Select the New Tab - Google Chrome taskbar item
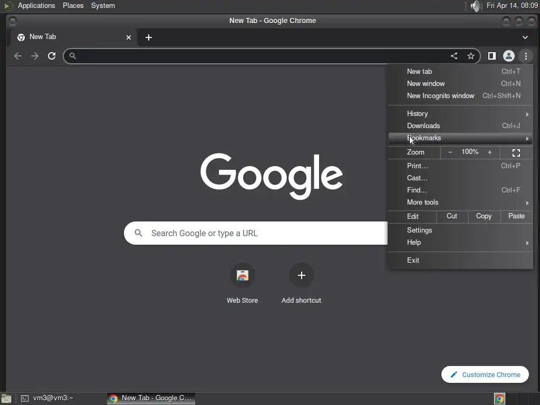Viewport: 540px width, 405px height. [x=151, y=398]
